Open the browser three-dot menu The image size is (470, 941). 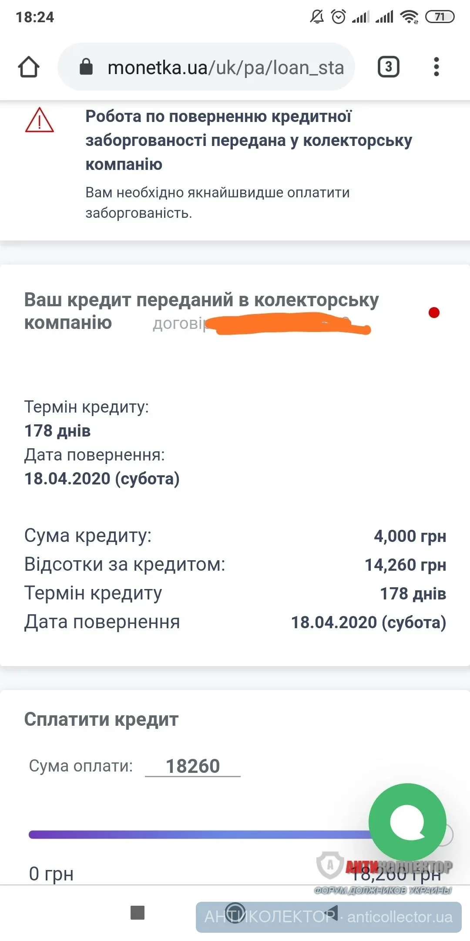436,67
